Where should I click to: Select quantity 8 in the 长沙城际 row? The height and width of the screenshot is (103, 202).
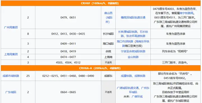click(x=28, y=34)
